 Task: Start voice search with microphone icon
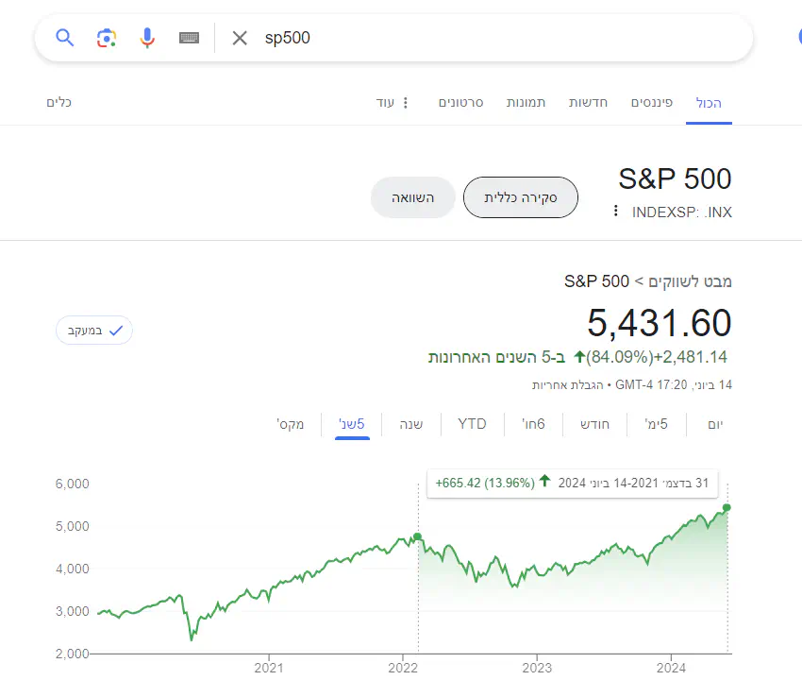pyautogui.click(x=147, y=38)
